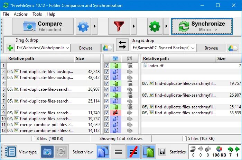Toggle show left-only files view

(x=103, y=152)
